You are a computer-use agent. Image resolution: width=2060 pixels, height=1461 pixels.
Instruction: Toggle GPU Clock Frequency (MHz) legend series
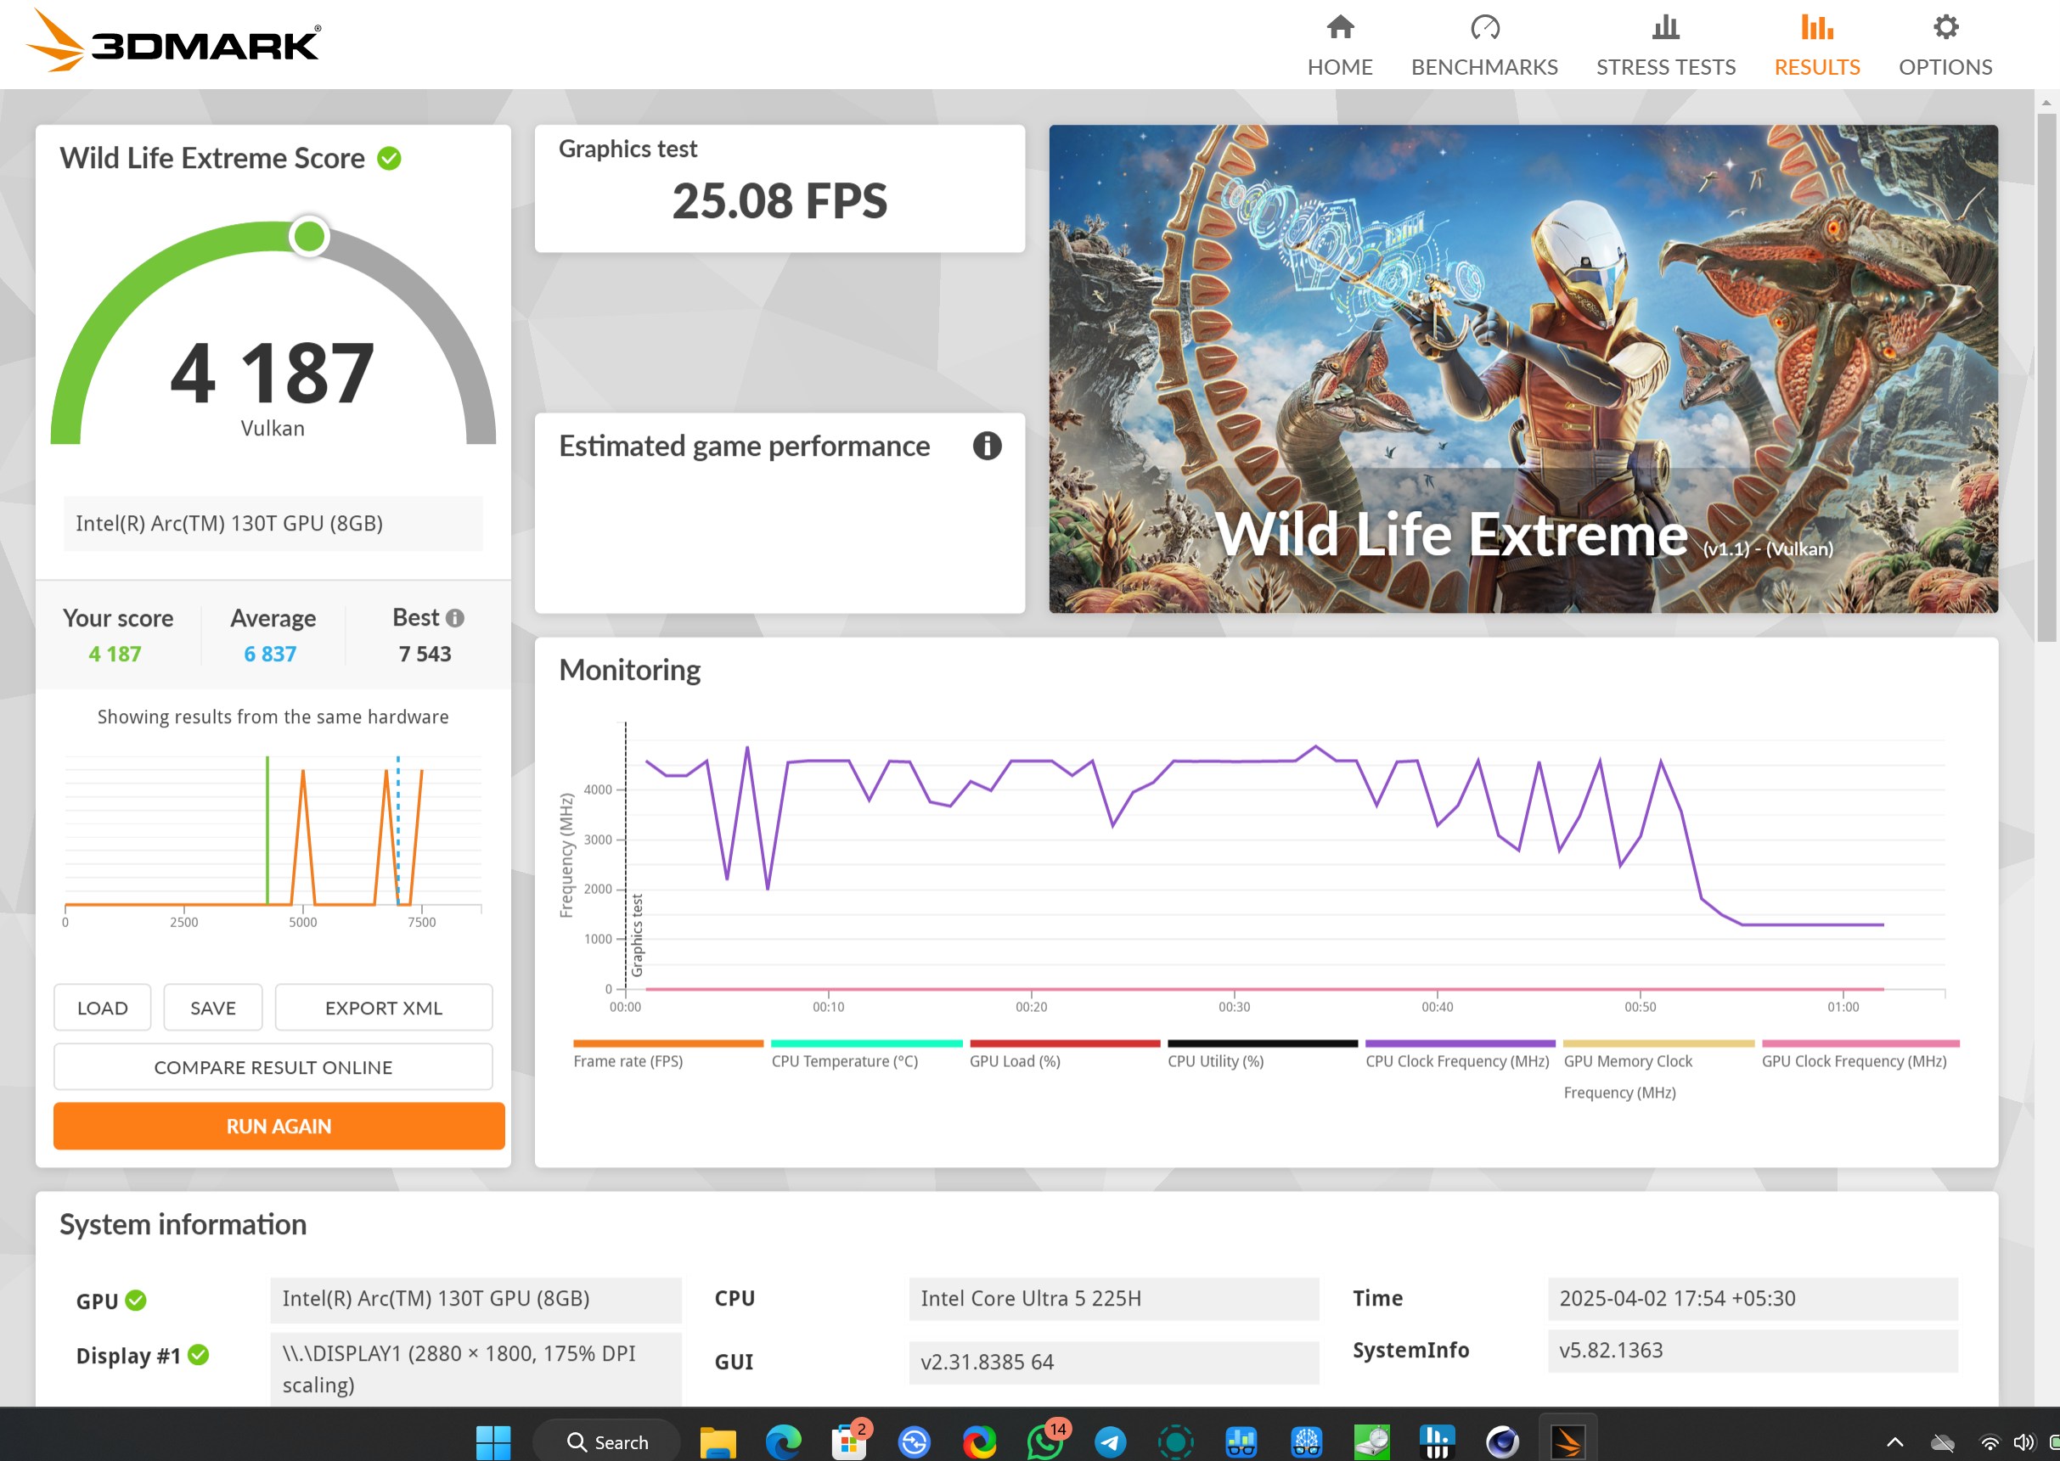click(1860, 1054)
